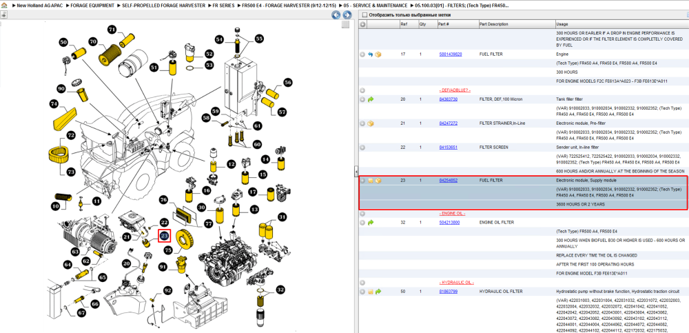Toggle the round selector for row 23
689x333 pixels.
point(362,181)
